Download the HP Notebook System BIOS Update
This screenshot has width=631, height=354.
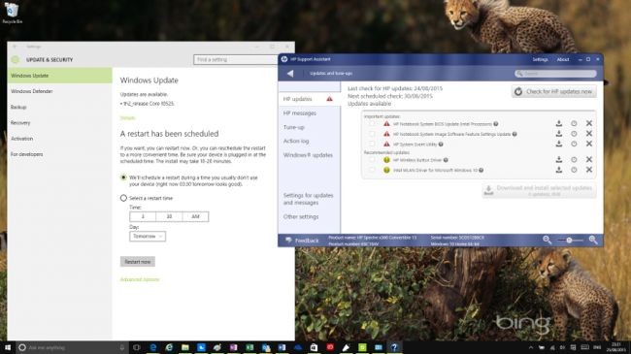559,123
